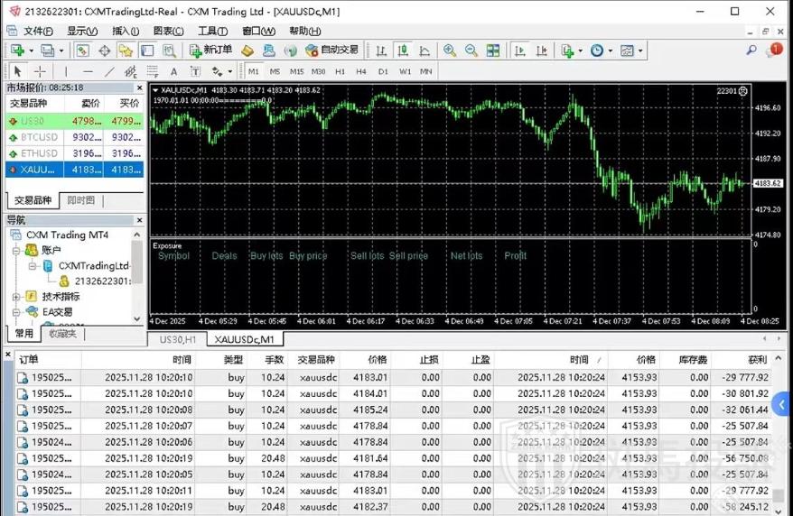Click the zoom in magnifier icon

pyautogui.click(x=449, y=51)
